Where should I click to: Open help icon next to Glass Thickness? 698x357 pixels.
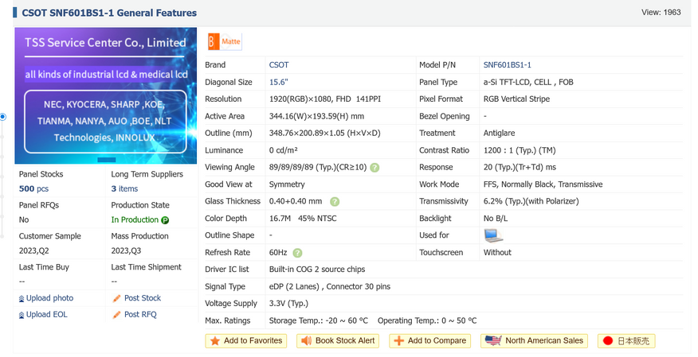click(335, 202)
